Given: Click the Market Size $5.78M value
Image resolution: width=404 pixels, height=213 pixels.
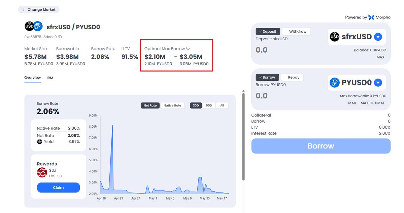Looking at the screenshot, I should point(35,57).
